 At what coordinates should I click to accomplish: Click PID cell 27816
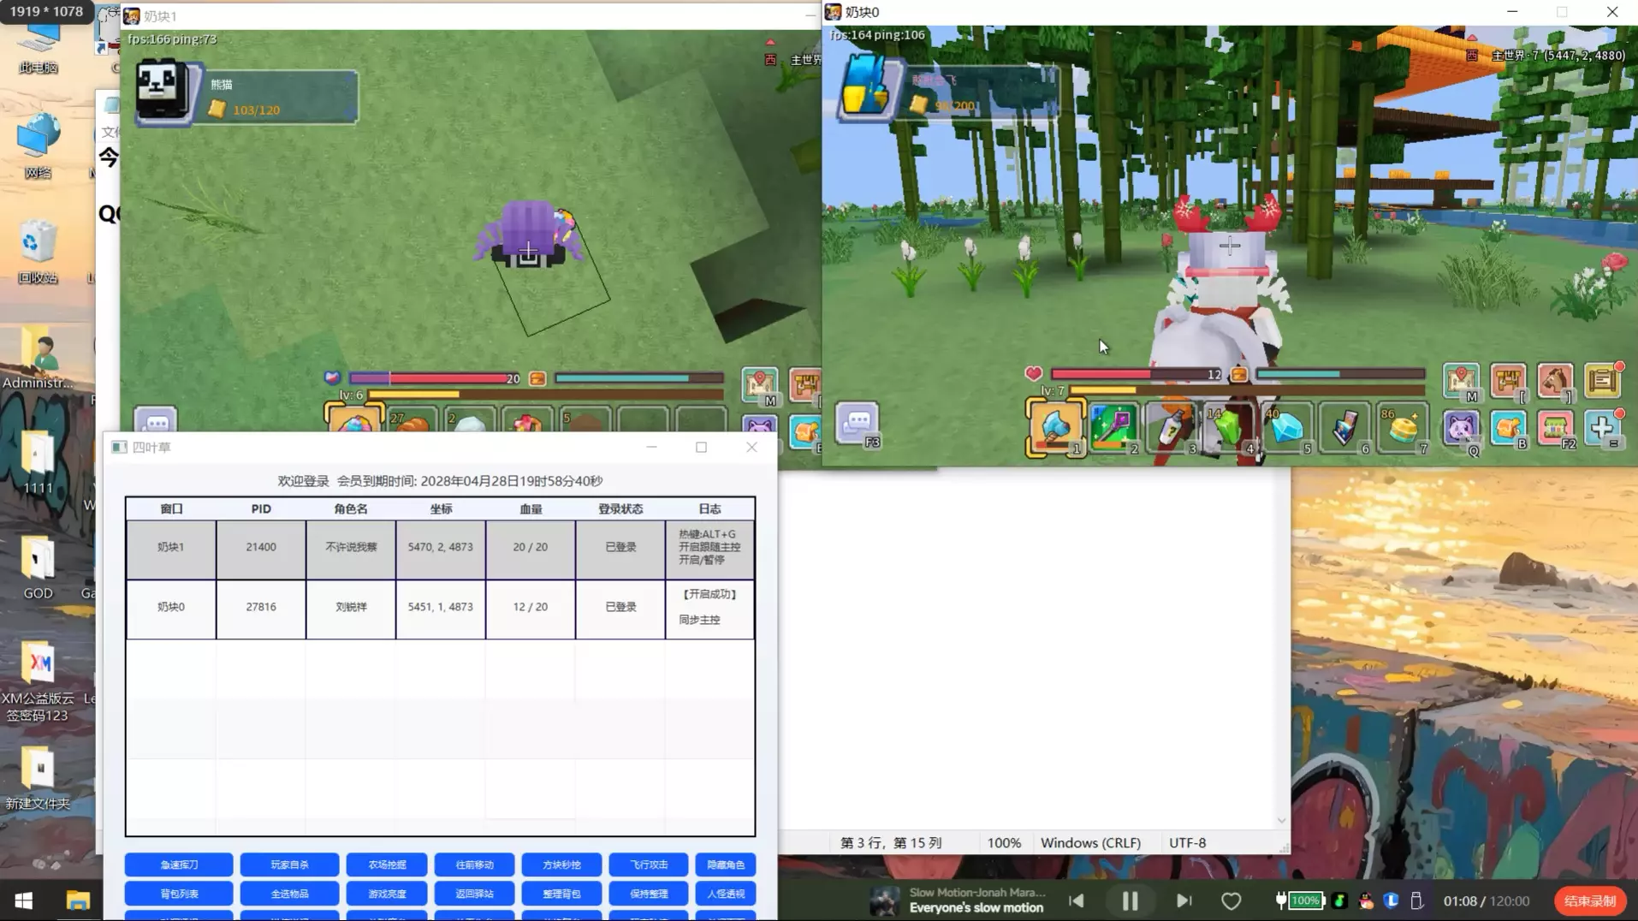tap(261, 608)
